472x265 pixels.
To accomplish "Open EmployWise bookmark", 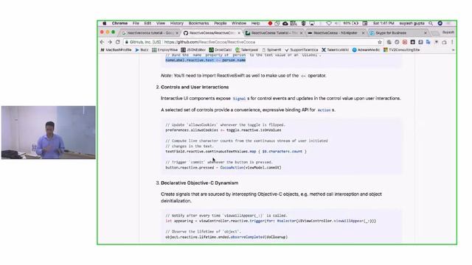I will pyautogui.click(x=165, y=50).
